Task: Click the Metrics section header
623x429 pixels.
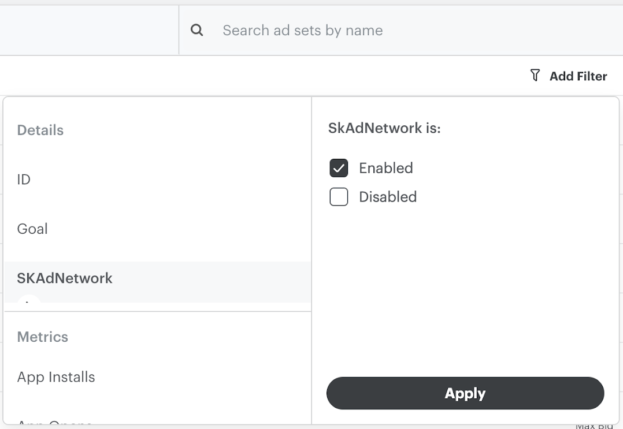Action: (x=42, y=337)
